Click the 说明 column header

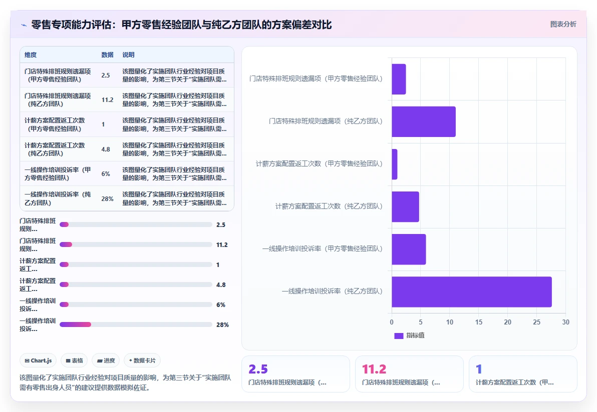128,54
